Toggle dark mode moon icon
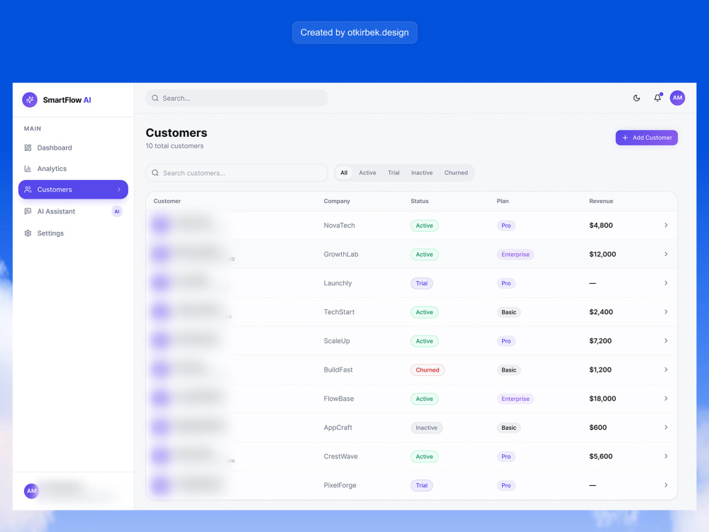This screenshot has height=532, width=709. tap(637, 98)
